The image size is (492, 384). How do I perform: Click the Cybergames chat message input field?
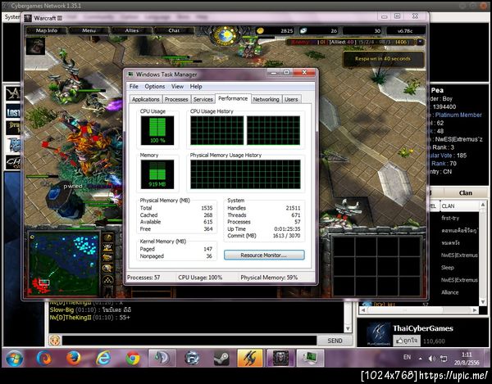(189, 341)
